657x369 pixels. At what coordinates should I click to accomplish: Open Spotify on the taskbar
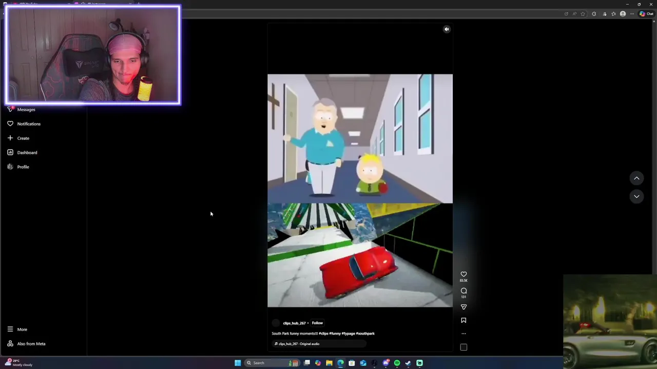(397, 363)
